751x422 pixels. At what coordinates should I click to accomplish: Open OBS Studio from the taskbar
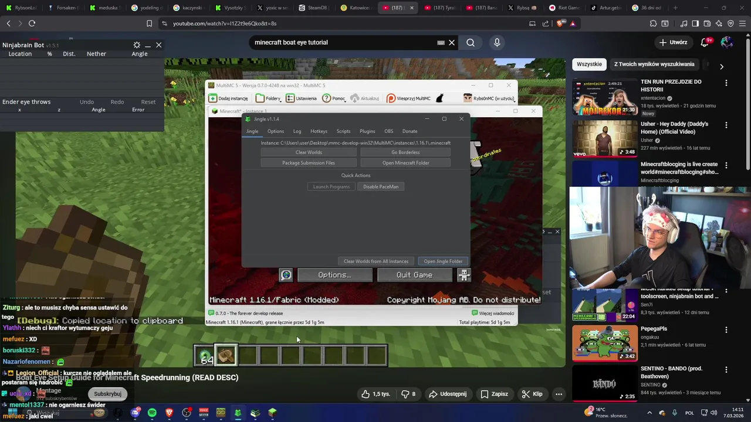point(187,413)
